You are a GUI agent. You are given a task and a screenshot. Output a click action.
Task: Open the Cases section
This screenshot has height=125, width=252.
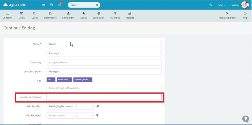tap(35, 16)
